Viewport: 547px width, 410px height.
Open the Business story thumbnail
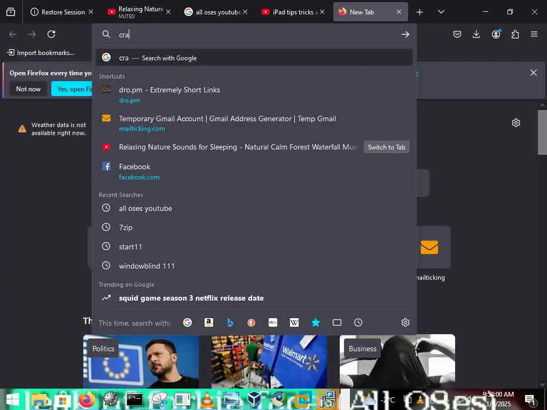pyautogui.click(x=397, y=361)
